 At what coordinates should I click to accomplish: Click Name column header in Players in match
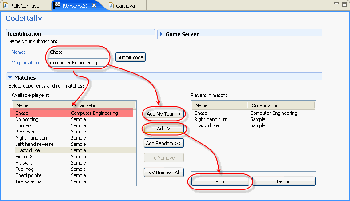[x=220, y=105]
